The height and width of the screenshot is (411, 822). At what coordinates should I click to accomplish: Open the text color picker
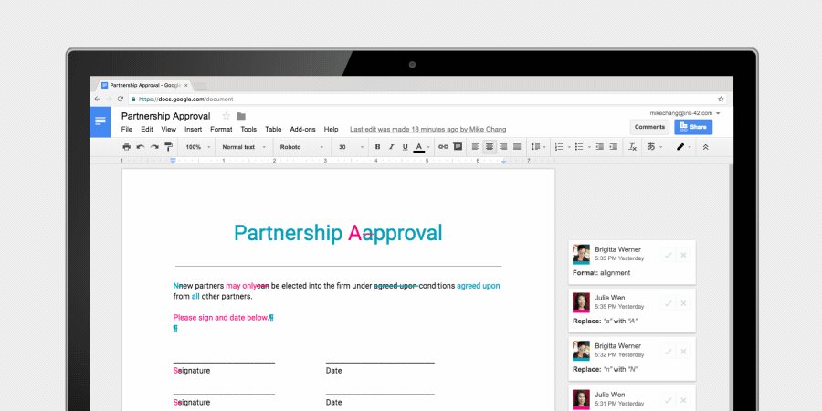[x=419, y=147]
